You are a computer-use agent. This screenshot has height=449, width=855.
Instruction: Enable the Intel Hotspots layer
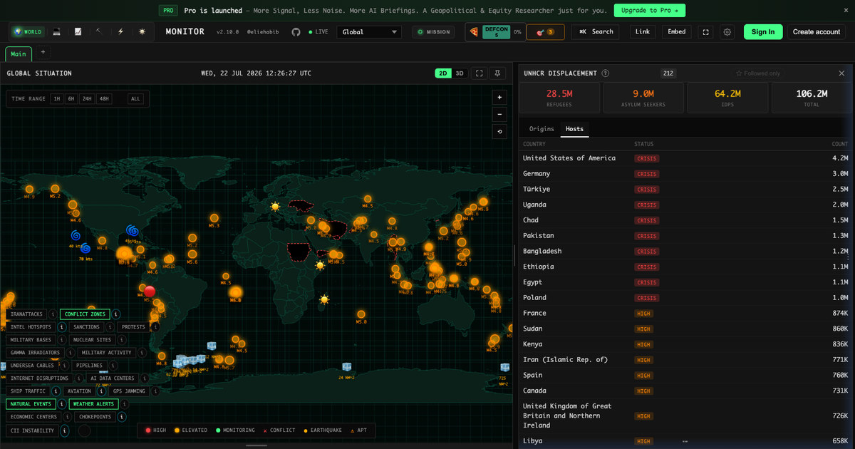click(x=31, y=327)
